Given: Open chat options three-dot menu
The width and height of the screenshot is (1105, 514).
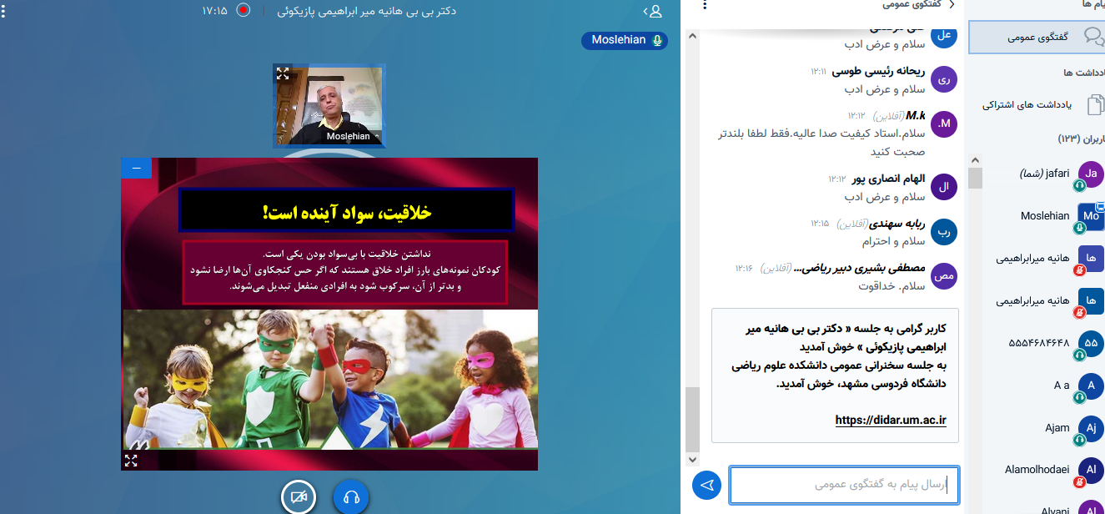Looking at the screenshot, I should [705, 5].
